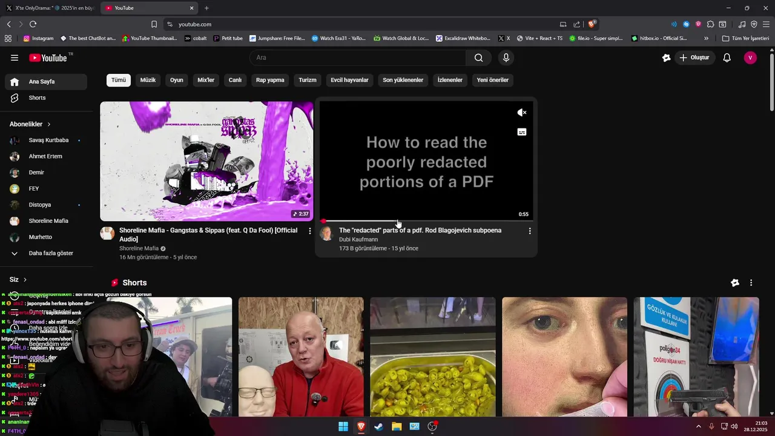Open the Windows Start button
Image resolution: width=775 pixels, height=436 pixels.
point(343,426)
